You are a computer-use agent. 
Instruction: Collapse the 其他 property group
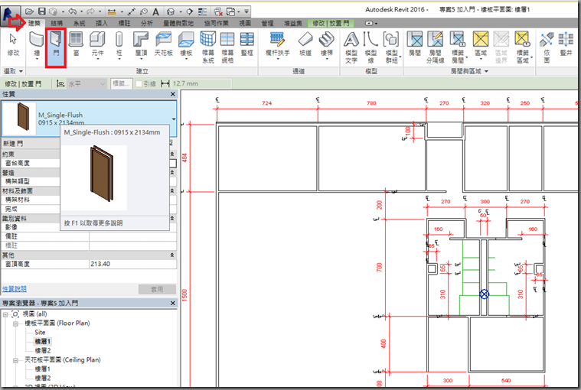coord(172,255)
